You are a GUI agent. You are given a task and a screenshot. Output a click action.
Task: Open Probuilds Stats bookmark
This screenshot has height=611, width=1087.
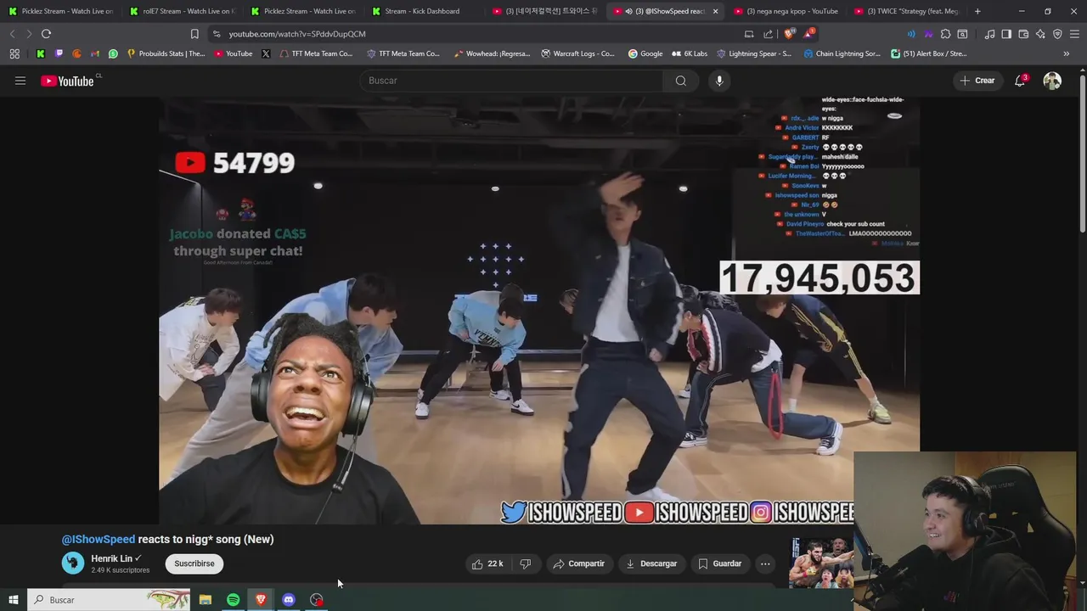tap(166, 53)
